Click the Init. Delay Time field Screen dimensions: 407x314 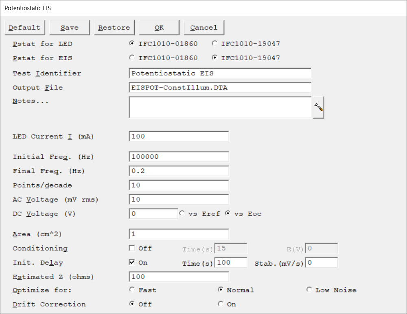click(x=231, y=263)
